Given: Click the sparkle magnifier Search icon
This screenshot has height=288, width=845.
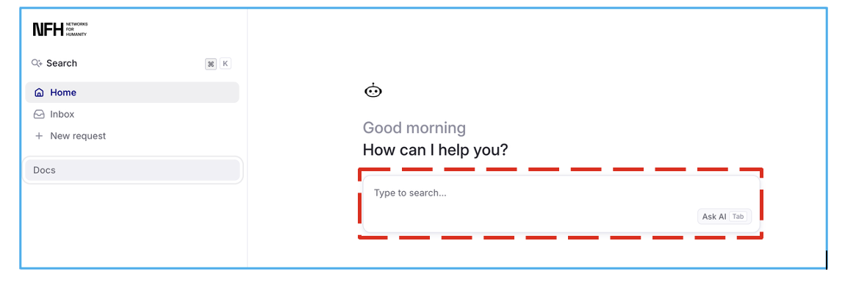Looking at the screenshot, I should click(37, 63).
